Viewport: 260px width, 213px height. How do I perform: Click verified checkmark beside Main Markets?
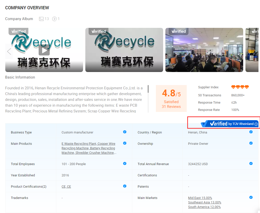pos(251,197)
